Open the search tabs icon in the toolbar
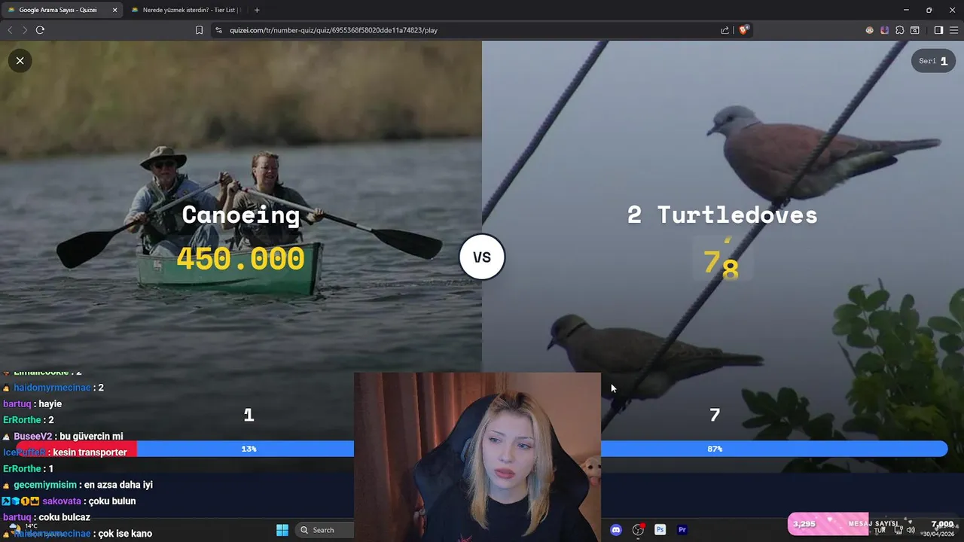Screen dimensions: 964x542 pos(915,30)
